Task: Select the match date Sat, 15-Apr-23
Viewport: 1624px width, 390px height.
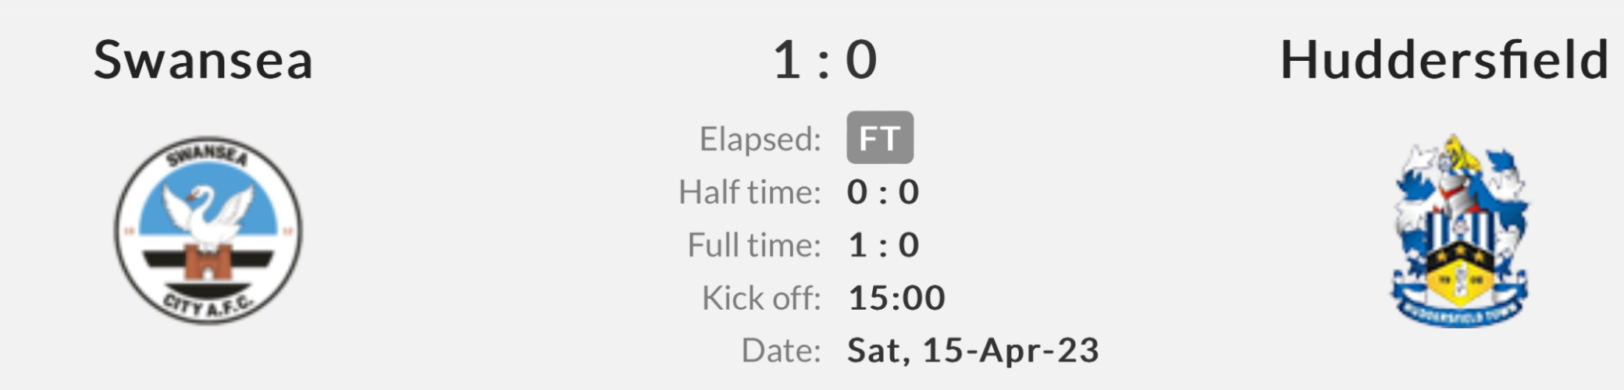Action: click(973, 351)
